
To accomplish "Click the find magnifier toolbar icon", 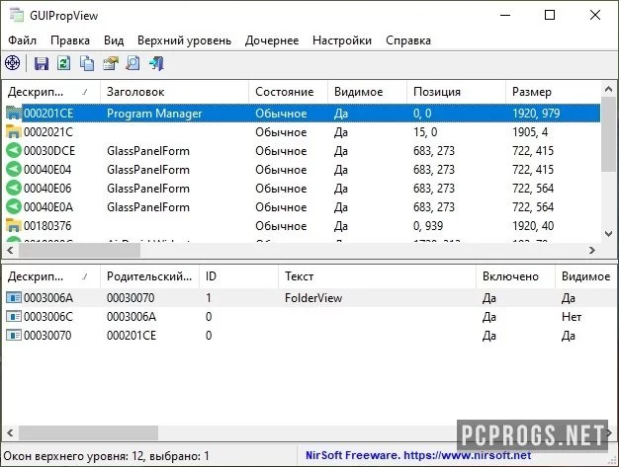I will coord(133,63).
